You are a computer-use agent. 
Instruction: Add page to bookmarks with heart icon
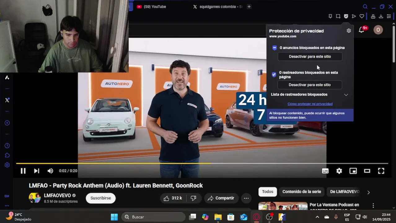[362, 16]
